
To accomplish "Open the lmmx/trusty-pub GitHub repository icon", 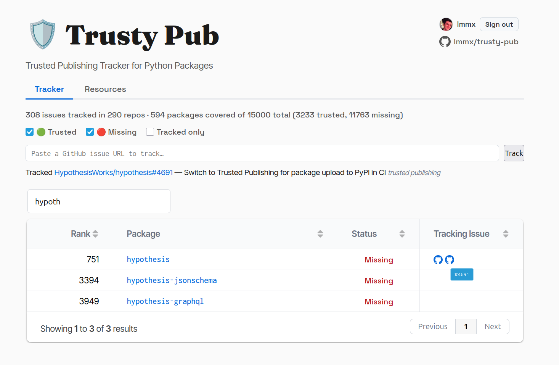I will tap(445, 42).
